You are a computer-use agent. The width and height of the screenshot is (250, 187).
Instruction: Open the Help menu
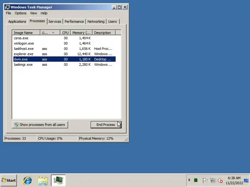(44, 13)
